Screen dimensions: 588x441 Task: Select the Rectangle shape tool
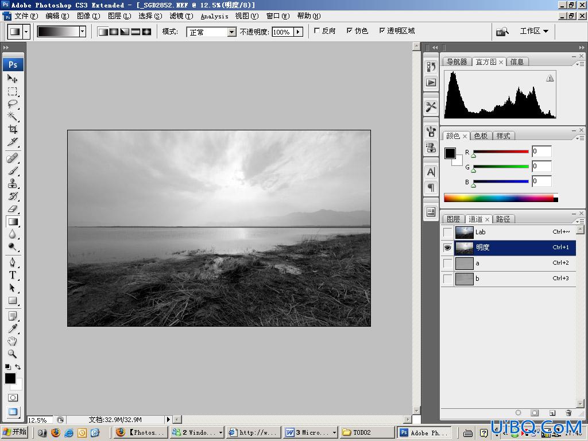tap(13, 300)
